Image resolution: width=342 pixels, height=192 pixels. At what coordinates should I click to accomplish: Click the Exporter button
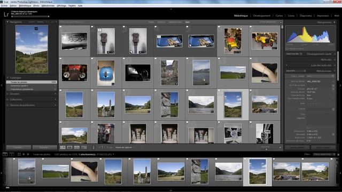[x=45, y=147]
